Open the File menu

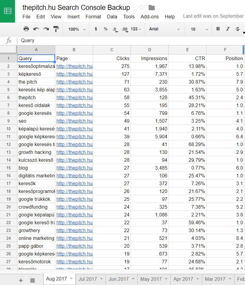click(26, 17)
